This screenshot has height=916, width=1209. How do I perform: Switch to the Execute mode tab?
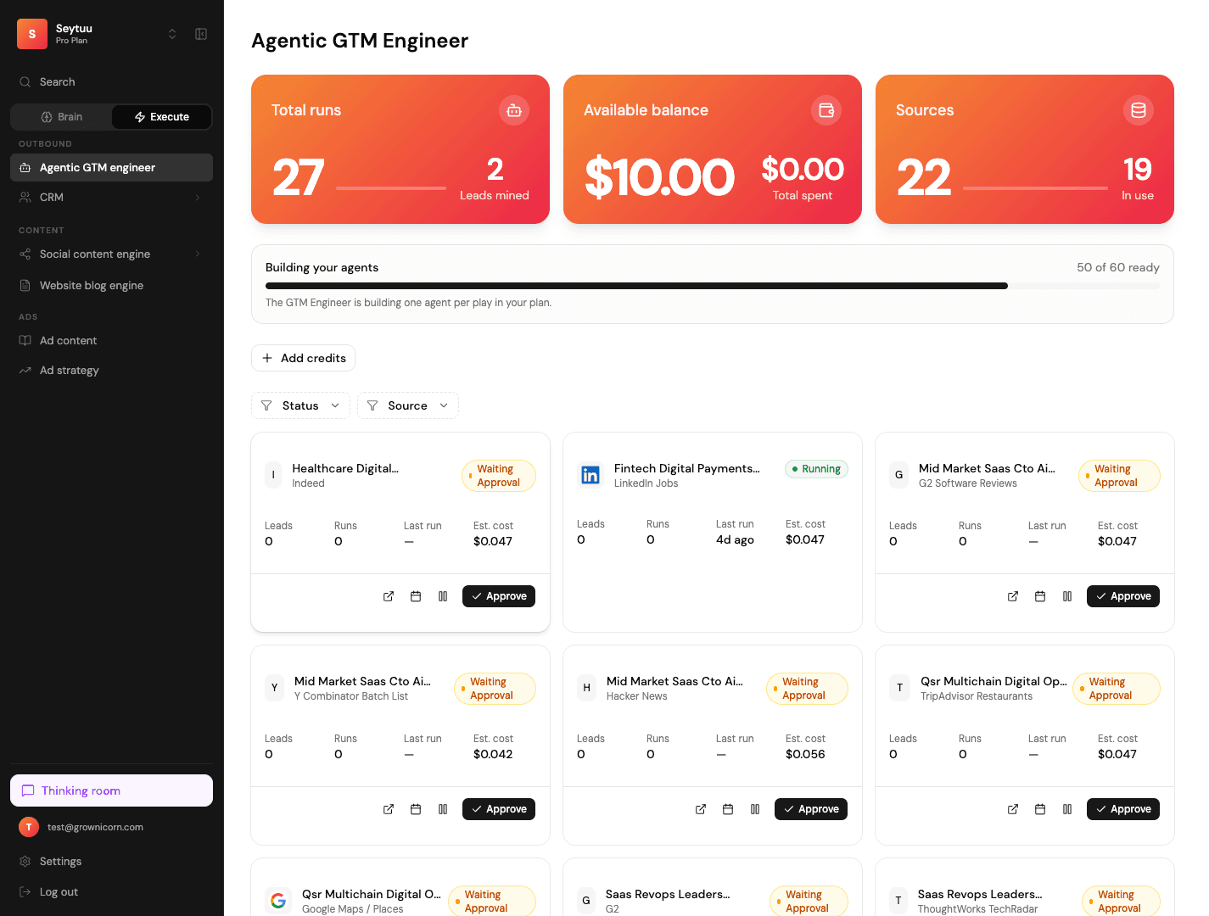(161, 117)
